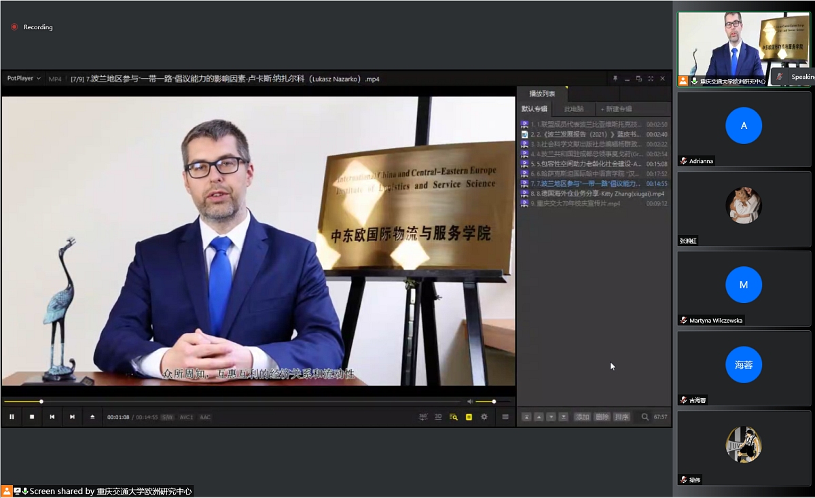Click the document icon of item 2
This screenshot has width=815, height=498.
tap(524, 135)
